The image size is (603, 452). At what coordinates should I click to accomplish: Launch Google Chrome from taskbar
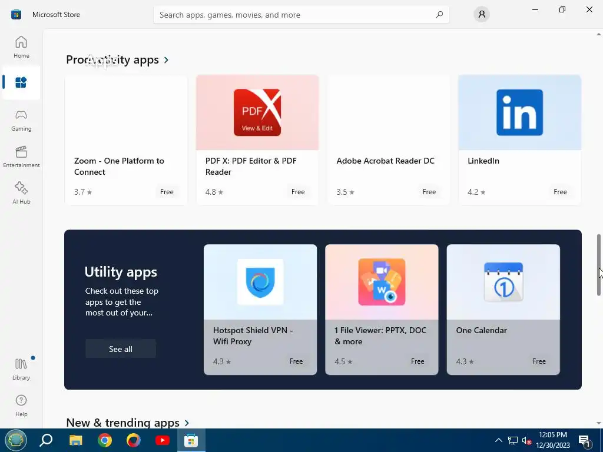pyautogui.click(x=105, y=440)
